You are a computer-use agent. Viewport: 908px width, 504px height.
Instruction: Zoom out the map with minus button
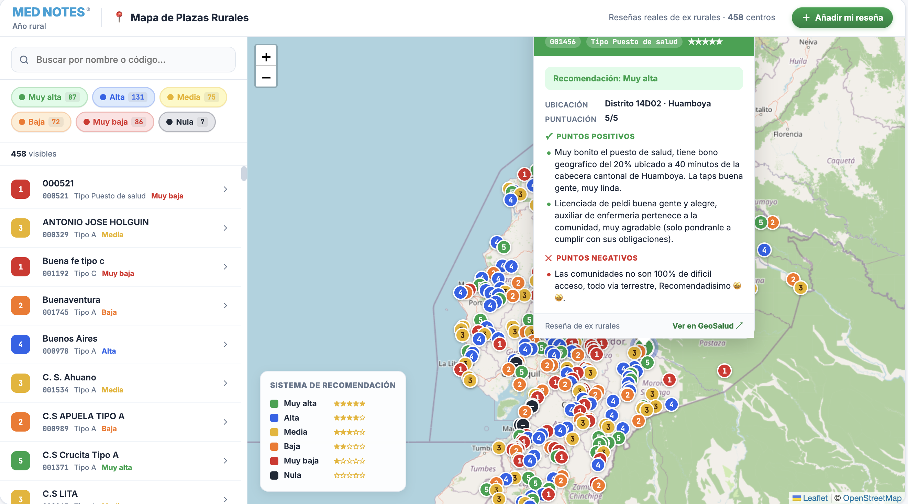[x=266, y=77]
